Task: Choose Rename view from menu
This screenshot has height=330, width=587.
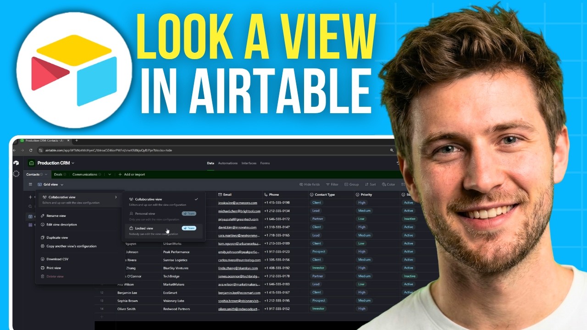Action: [x=56, y=216]
